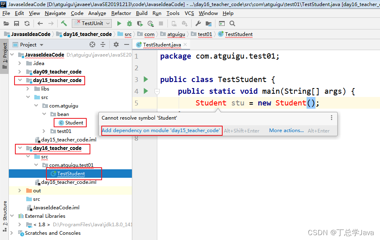
Task: Expand the test01 package under day15
Action: tap(44, 131)
